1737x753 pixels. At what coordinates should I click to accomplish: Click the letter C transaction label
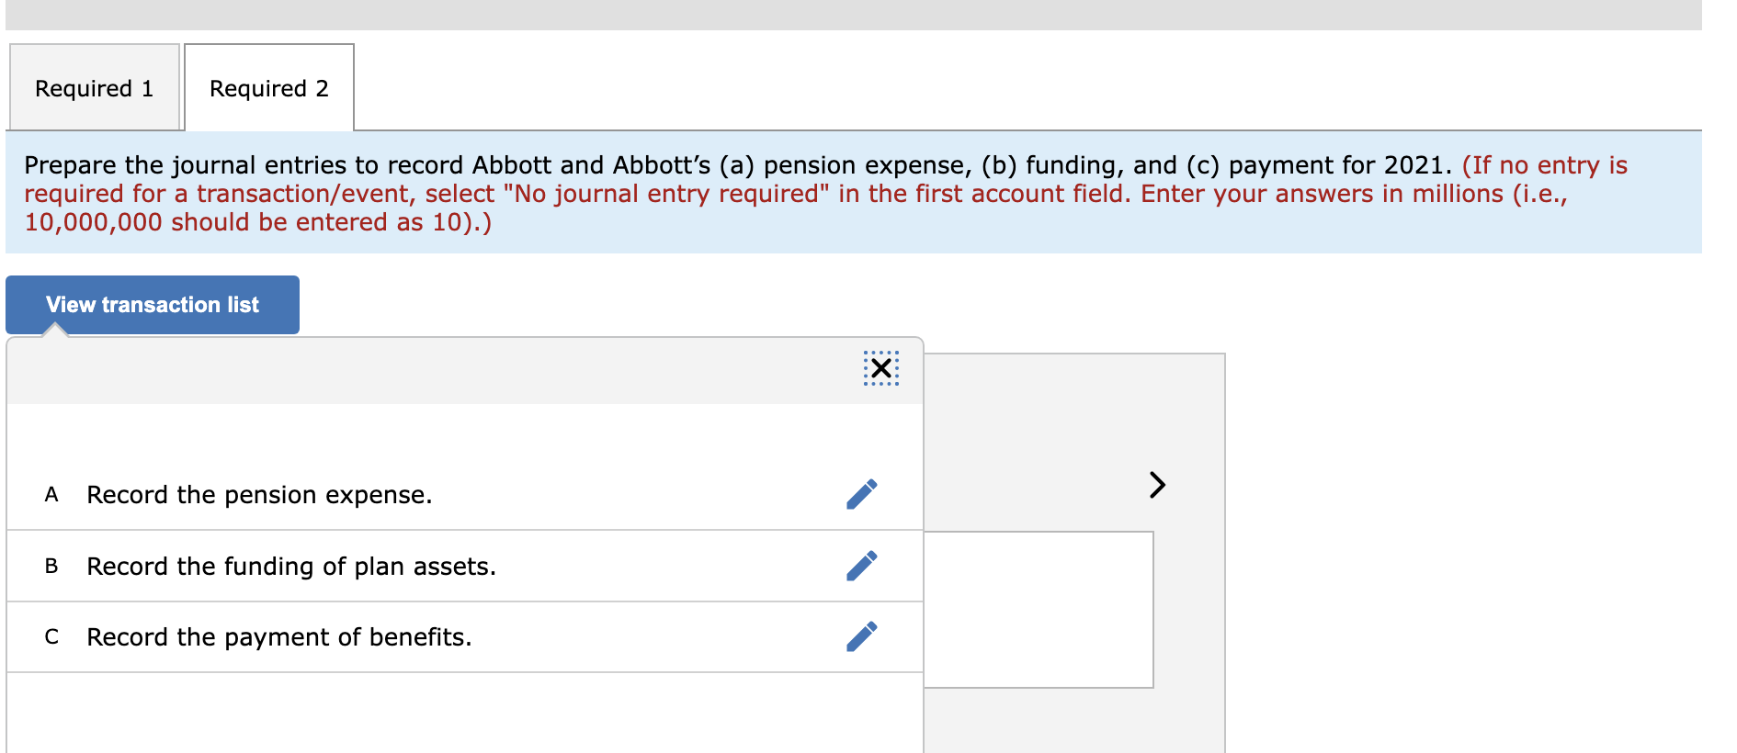pos(51,635)
